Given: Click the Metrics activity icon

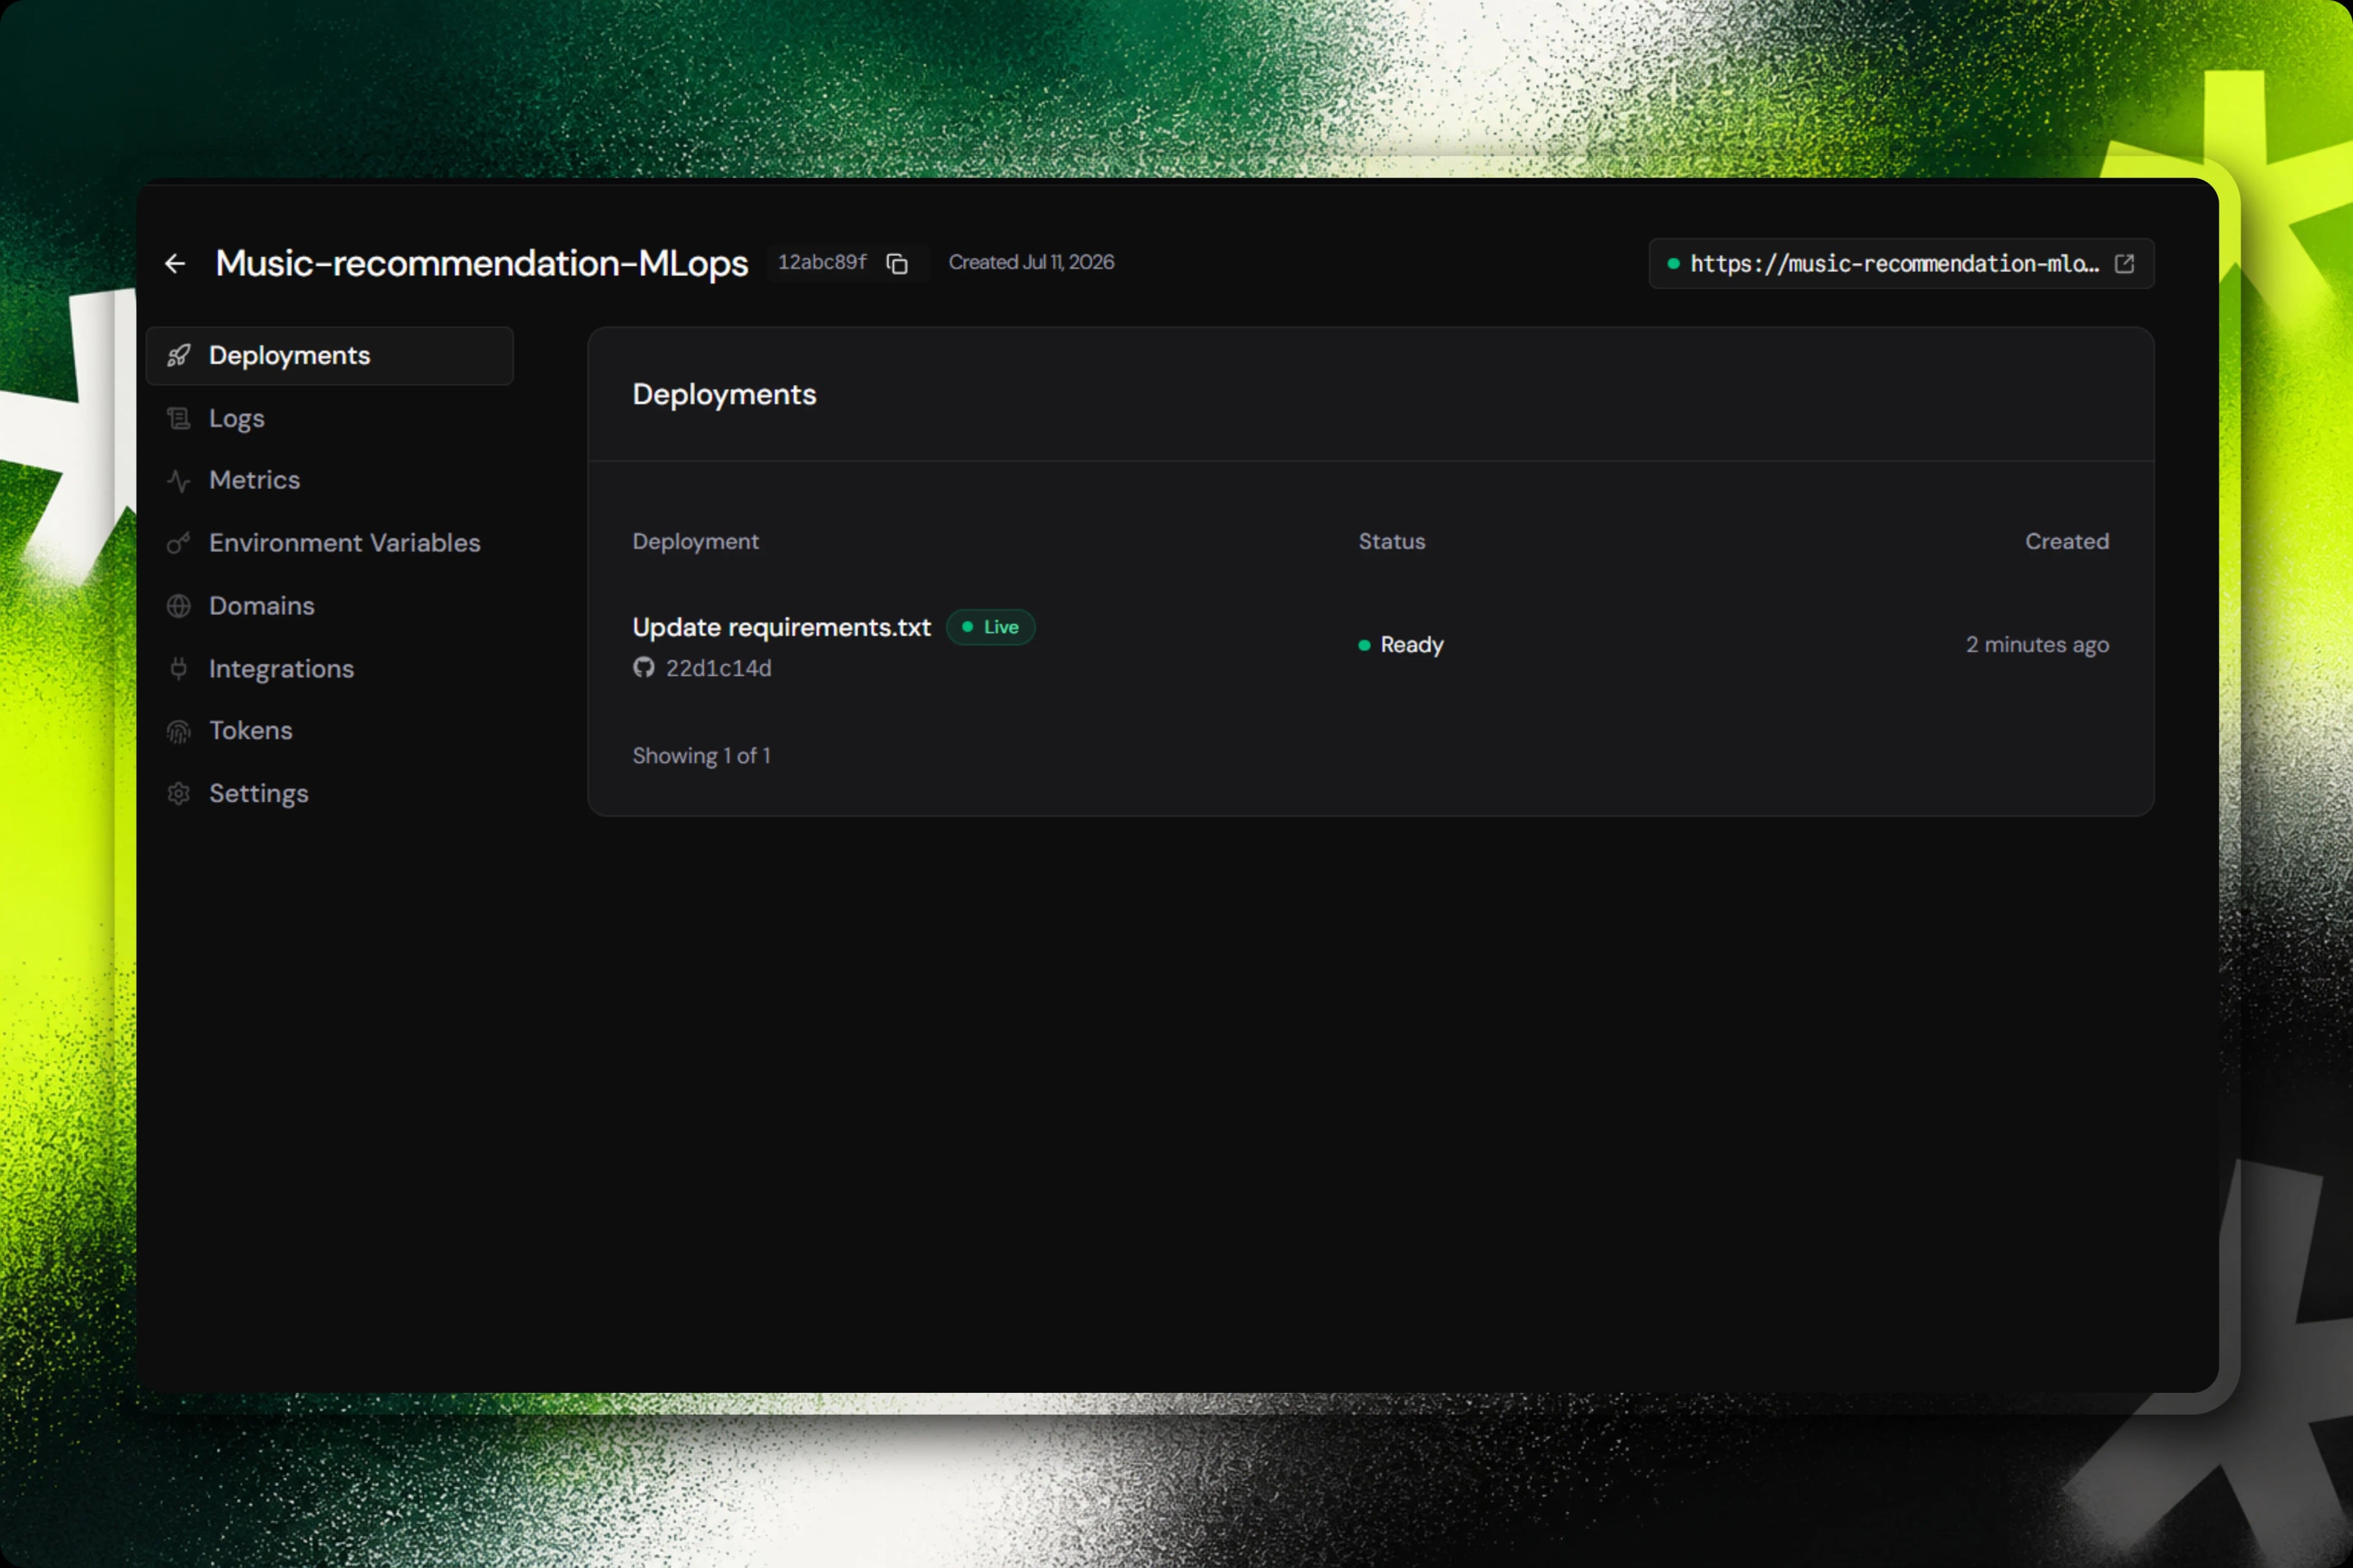Looking at the screenshot, I should (x=178, y=481).
